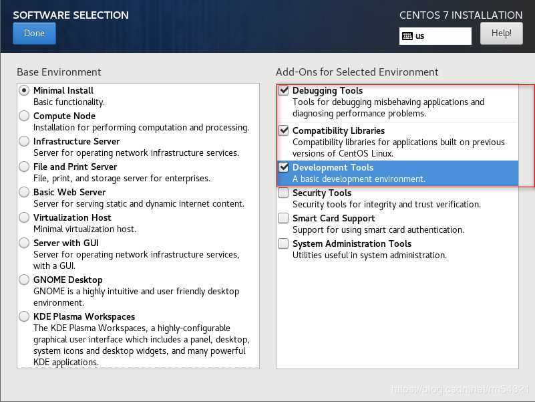Enable the Smart Card Support checkbox
535x402 pixels.
(x=283, y=218)
